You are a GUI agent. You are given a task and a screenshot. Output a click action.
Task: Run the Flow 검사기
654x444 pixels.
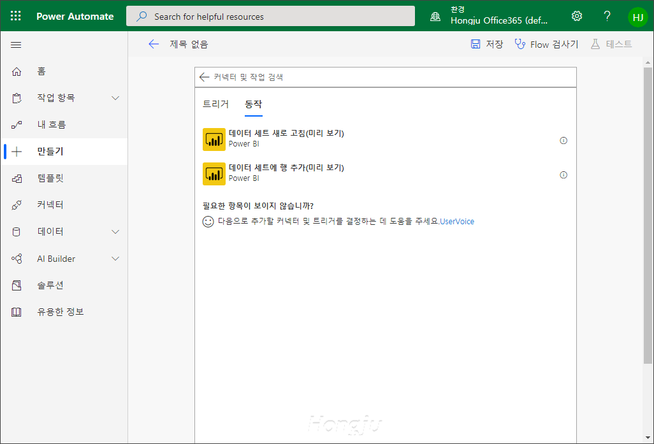tap(546, 44)
